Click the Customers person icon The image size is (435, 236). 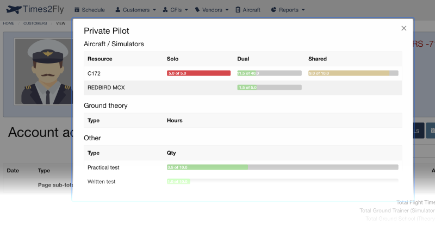click(x=118, y=10)
